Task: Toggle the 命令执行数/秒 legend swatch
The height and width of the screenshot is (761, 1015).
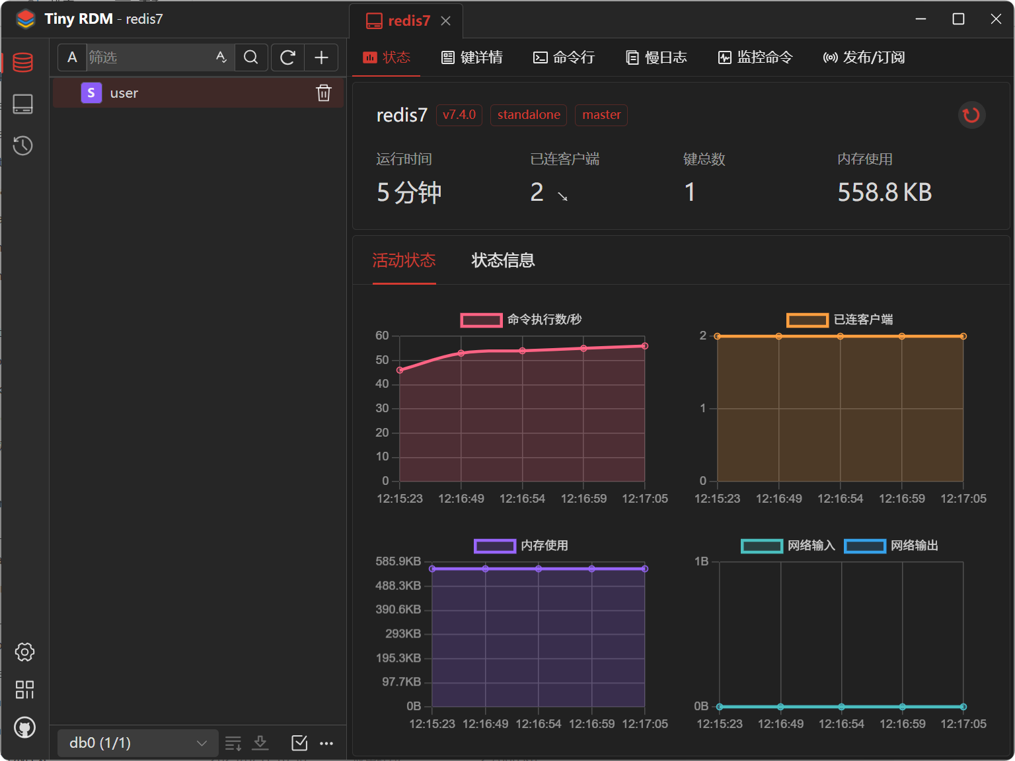Action: (482, 320)
